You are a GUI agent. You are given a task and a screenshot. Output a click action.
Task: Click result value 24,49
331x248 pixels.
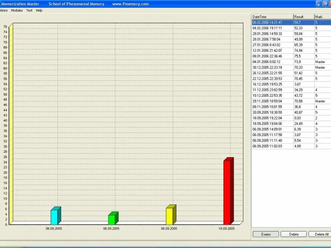pyautogui.click(x=298, y=124)
